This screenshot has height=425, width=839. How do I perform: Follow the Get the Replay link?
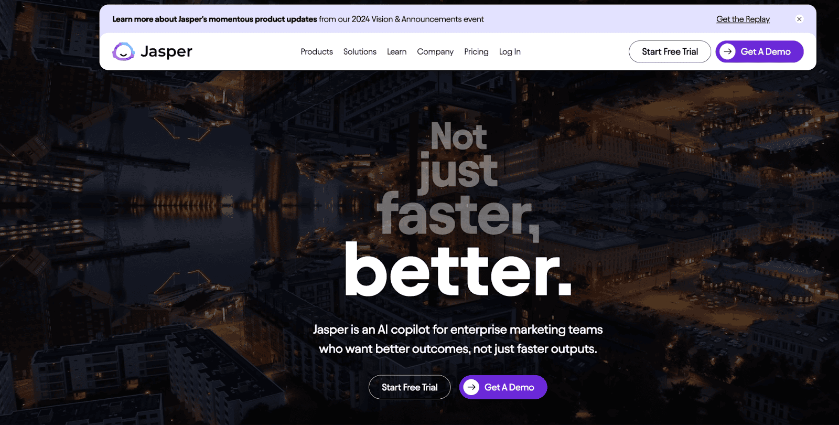743,19
